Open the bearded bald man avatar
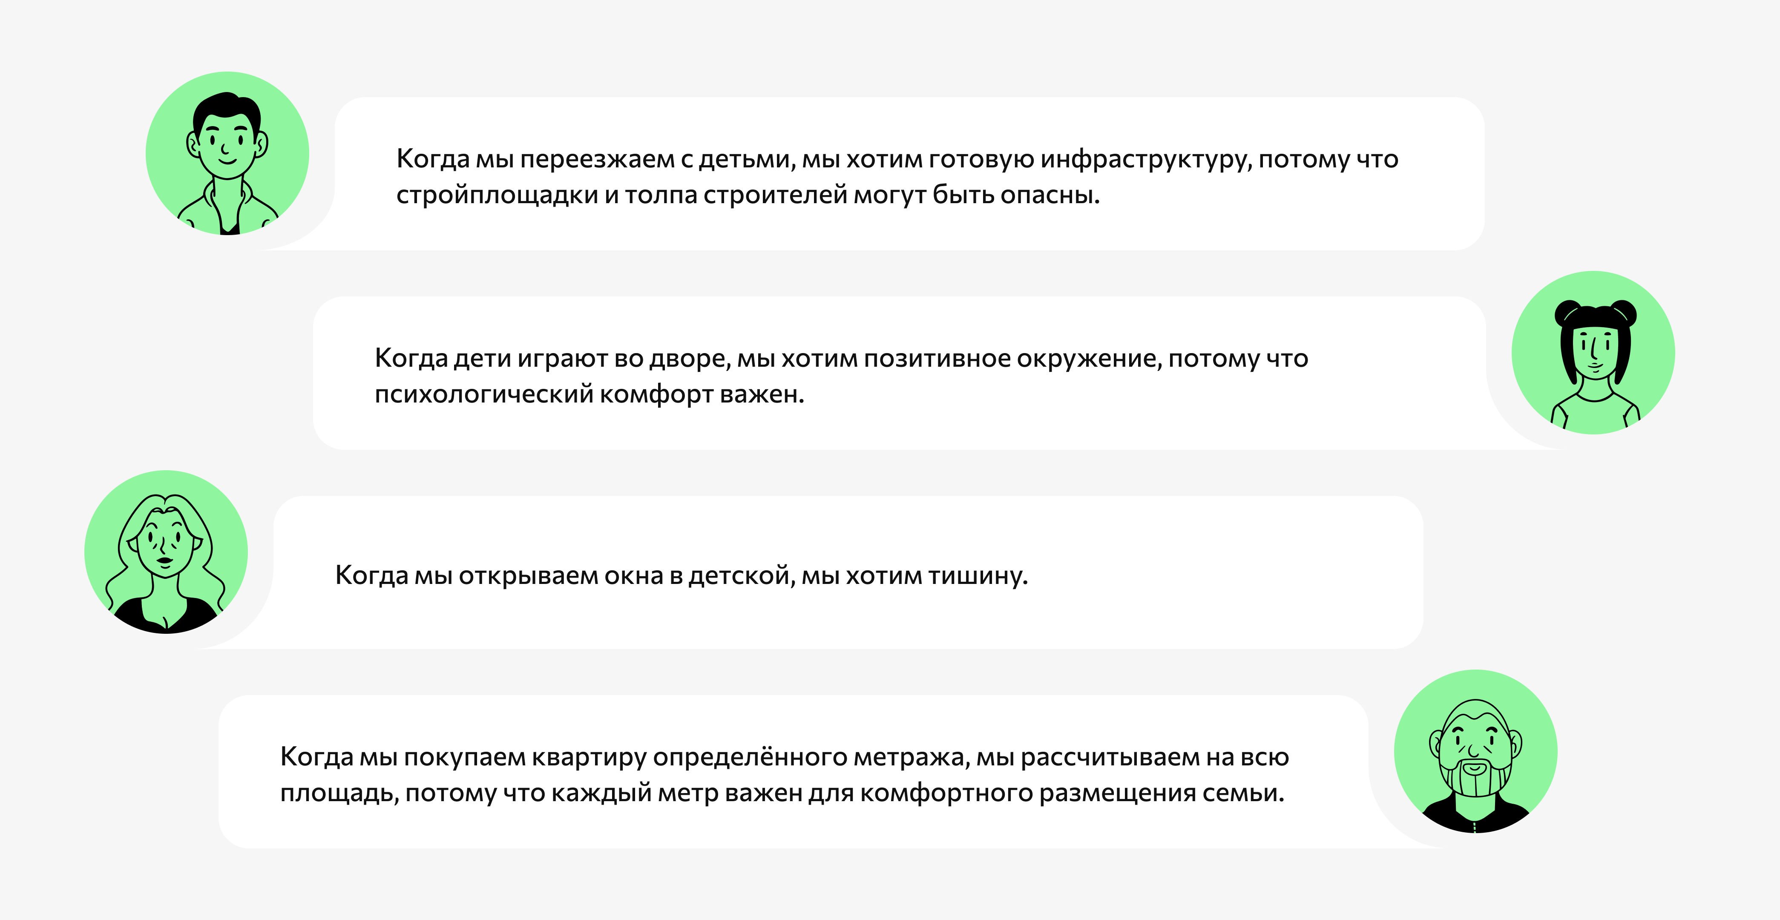The height and width of the screenshot is (920, 1780). coord(1475,751)
